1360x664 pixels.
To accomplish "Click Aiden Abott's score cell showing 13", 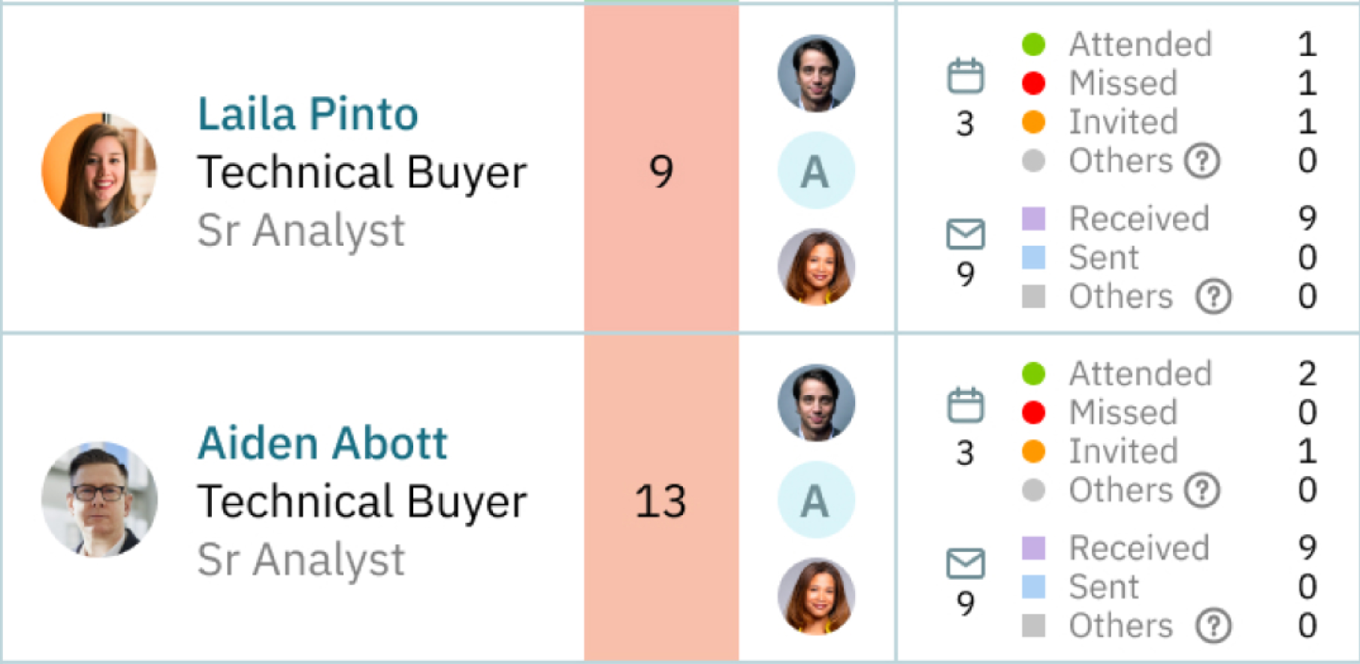I will (661, 500).
